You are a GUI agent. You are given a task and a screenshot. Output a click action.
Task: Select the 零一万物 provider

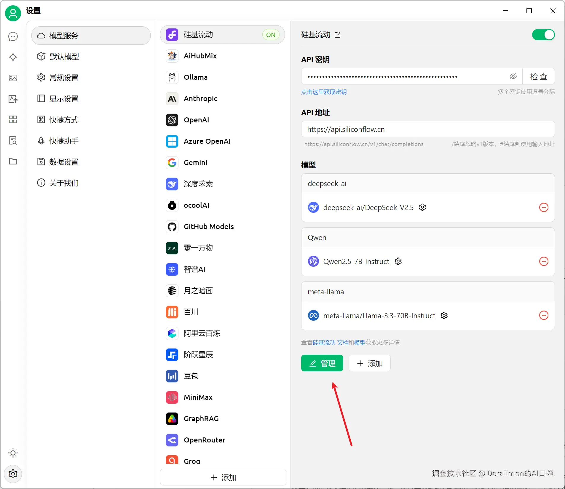222,248
